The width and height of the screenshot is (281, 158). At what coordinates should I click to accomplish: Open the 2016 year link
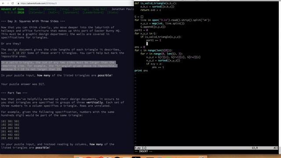click(21, 13)
